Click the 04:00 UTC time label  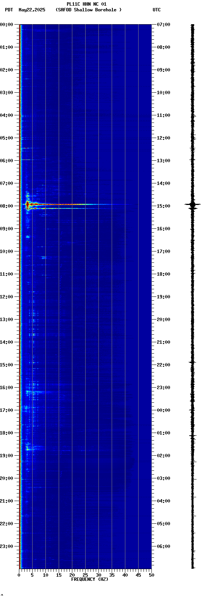click(164, 501)
